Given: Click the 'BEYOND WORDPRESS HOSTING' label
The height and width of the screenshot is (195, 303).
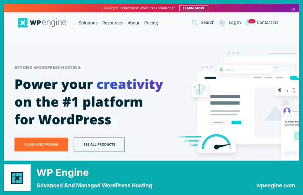Looking at the screenshot, I should 47,68.
